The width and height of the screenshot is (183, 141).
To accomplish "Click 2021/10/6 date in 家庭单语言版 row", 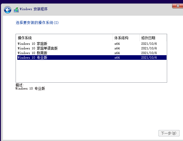I will (x=149, y=48).
